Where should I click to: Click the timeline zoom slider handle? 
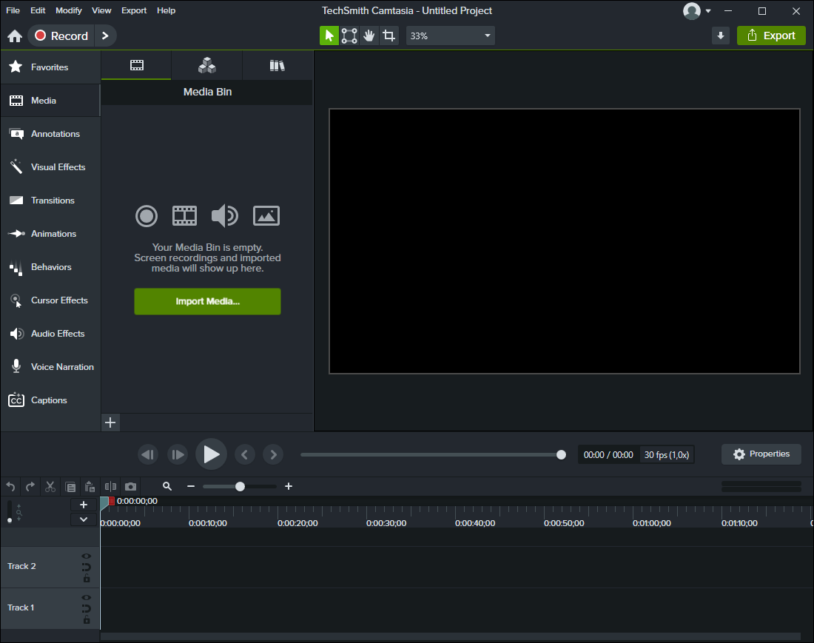240,486
